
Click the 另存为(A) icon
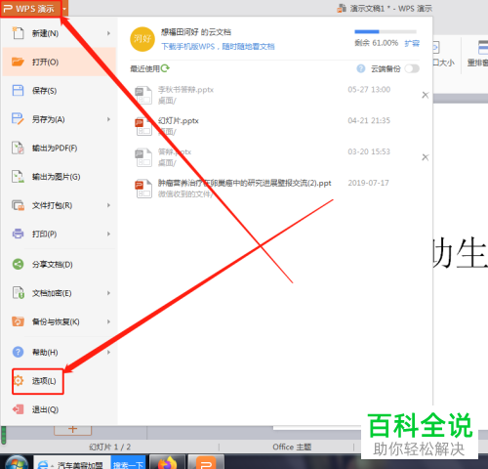pyautogui.click(x=18, y=119)
